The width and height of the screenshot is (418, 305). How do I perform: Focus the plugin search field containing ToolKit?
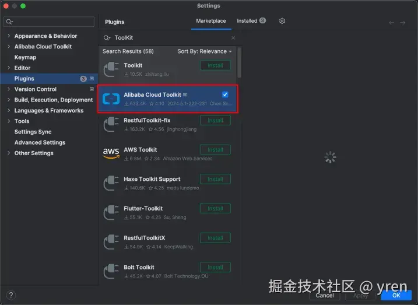(x=170, y=38)
